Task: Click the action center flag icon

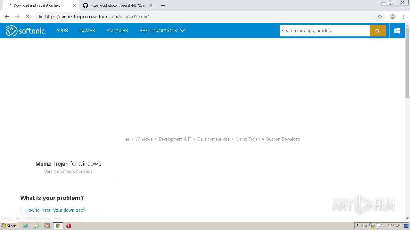Action: point(380,226)
